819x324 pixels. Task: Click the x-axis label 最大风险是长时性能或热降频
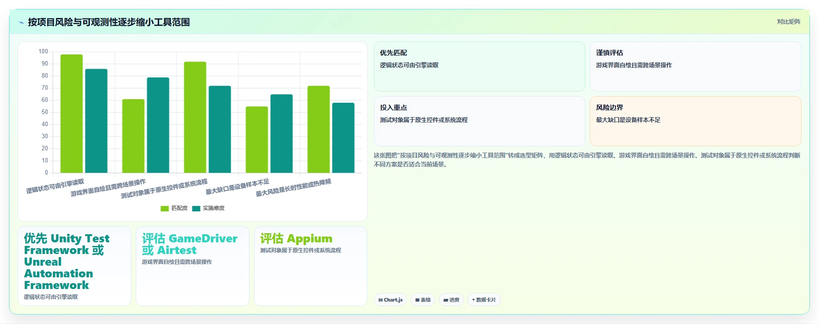pyautogui.click(x=294, y=188)
